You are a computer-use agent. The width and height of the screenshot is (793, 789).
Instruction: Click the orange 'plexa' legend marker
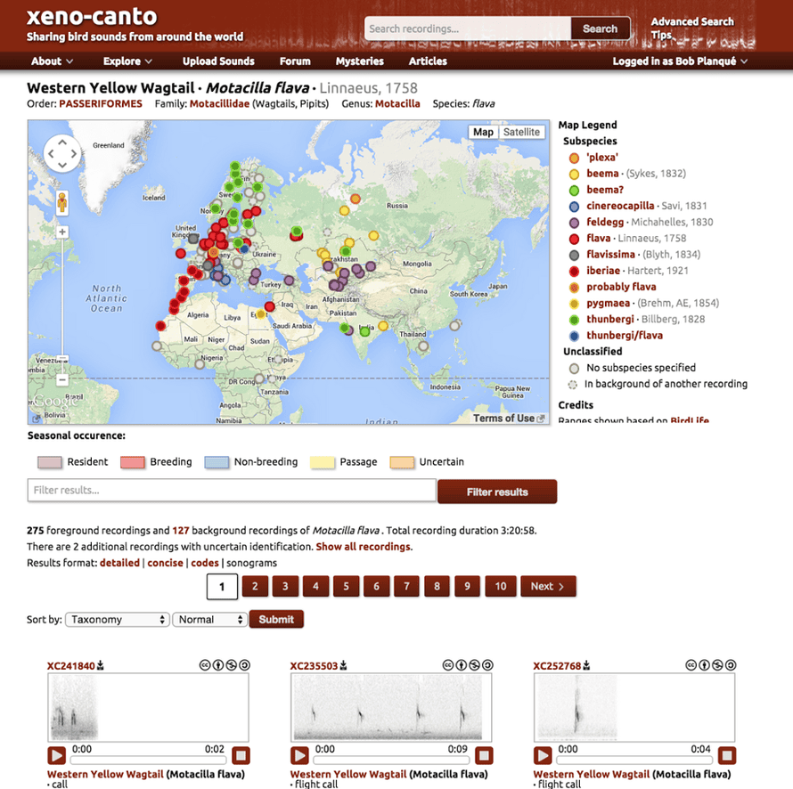tap(574, 158)
